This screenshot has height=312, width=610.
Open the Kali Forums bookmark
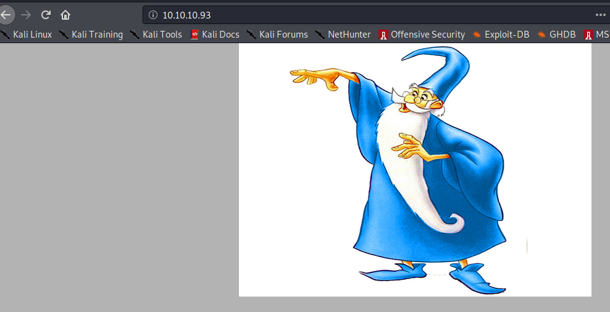pyautogui.click(x=277, y=35)
